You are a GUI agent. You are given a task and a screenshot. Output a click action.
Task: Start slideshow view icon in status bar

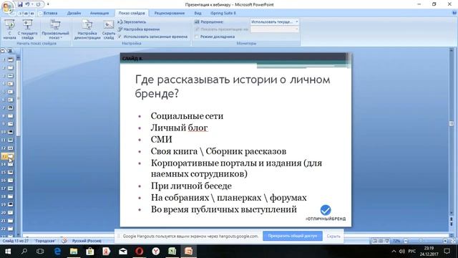(x=387, y=241)
